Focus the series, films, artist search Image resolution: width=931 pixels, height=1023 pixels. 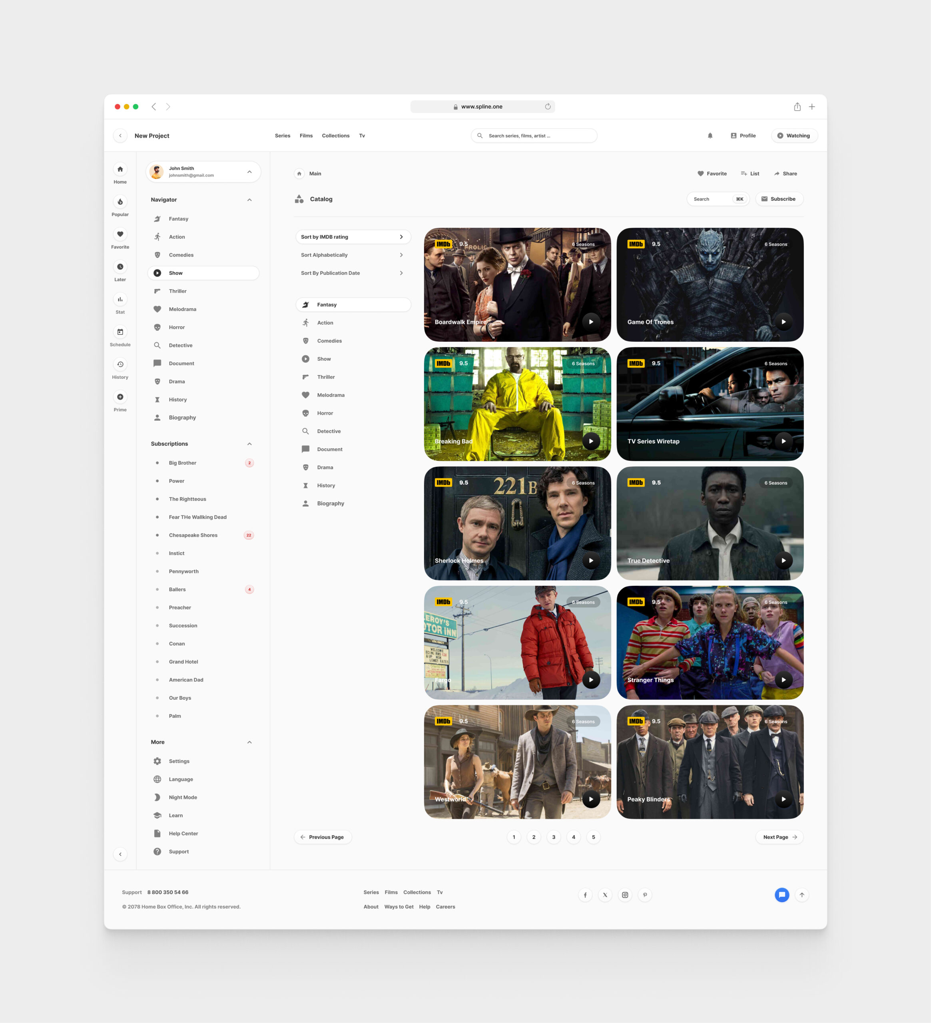tap(534, 135)
